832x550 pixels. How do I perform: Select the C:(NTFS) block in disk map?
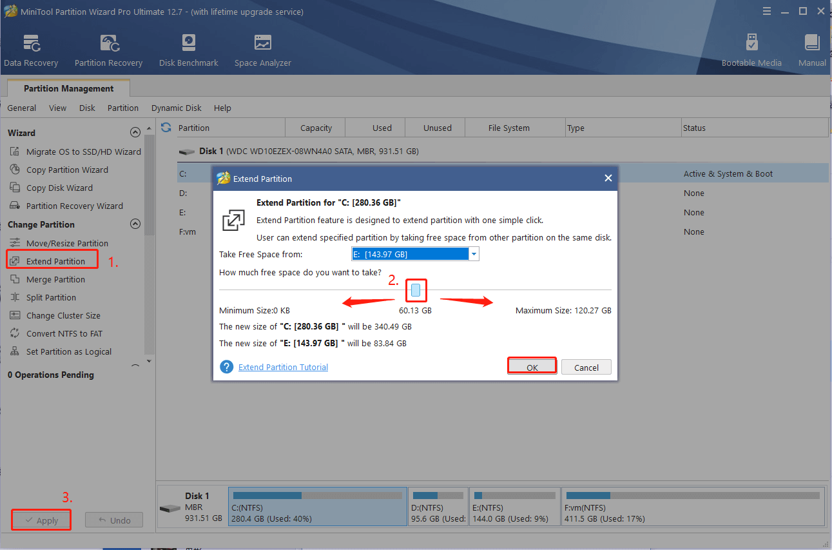(317, 507)
